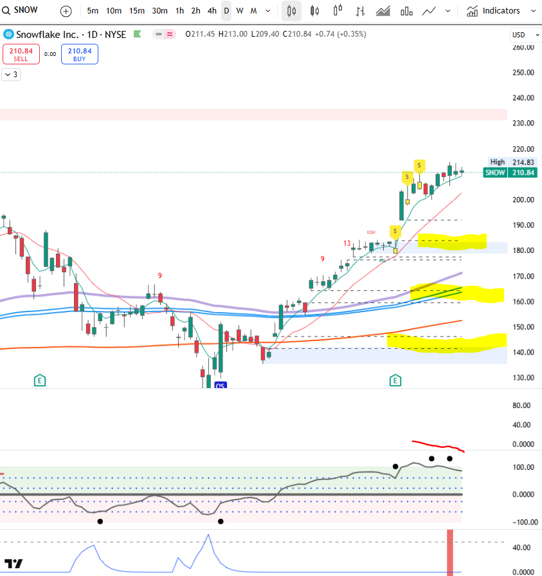Click the +0.74 (+0.35%) change value

[x=341, y=34]
